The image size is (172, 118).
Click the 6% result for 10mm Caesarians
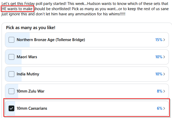click(x=159, y=108)
